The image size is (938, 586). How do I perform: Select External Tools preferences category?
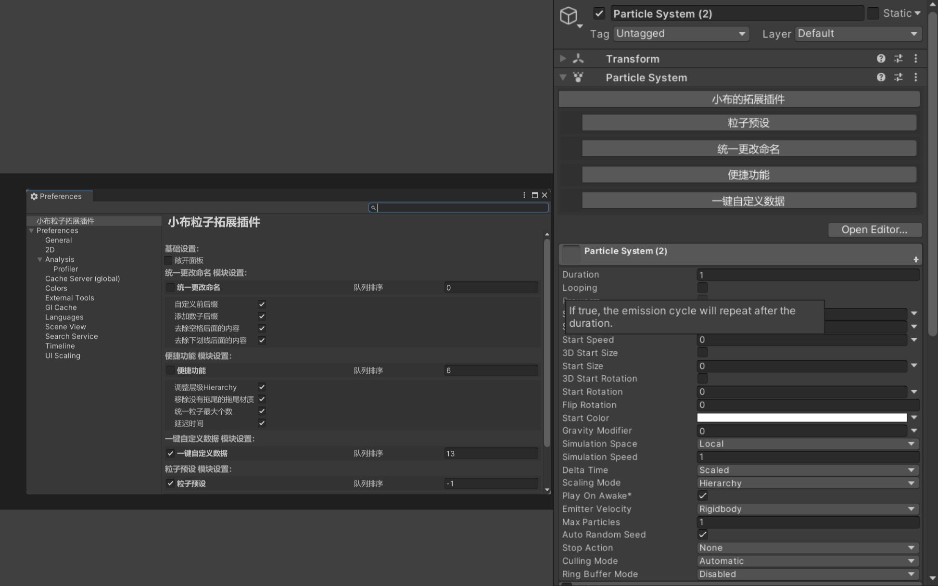click(x=69, y=298)
